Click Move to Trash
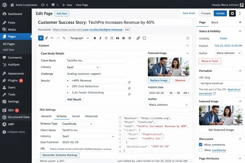 (x=210, y=61)
